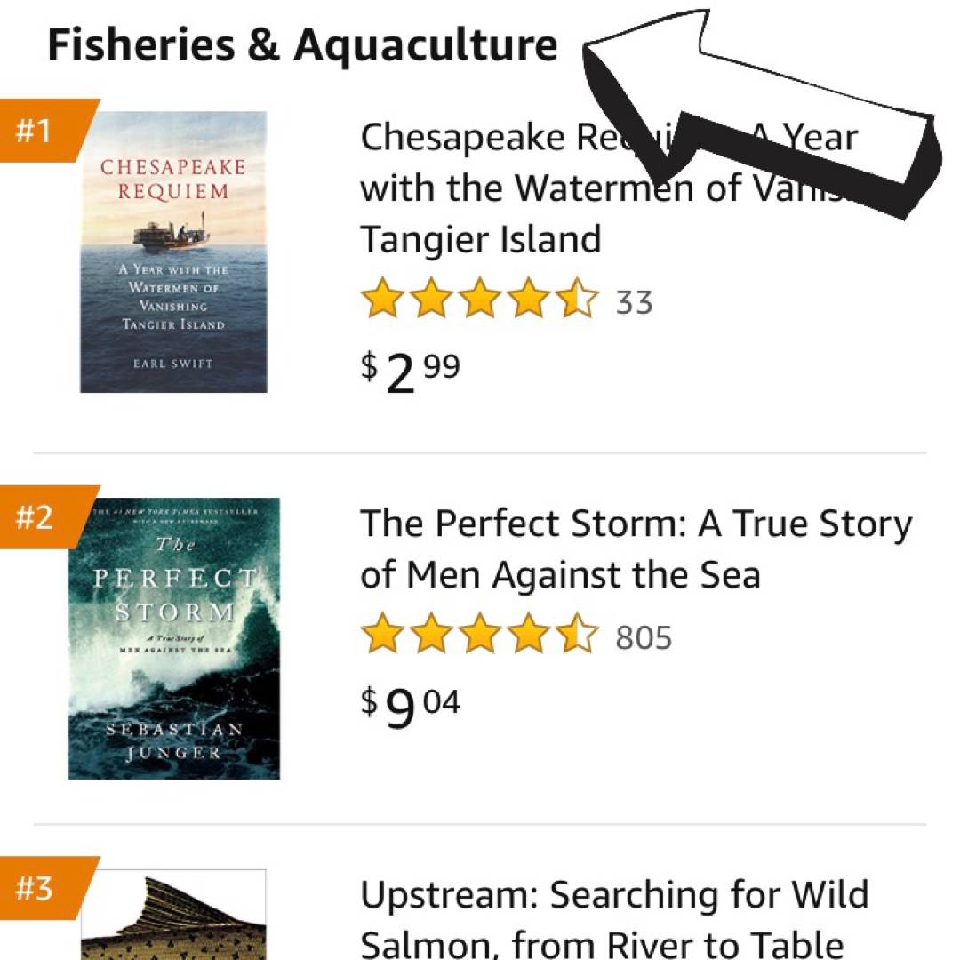Screen dimensions: 960x960
Task: Click the $2.99 price of Chesapeake Requiem
Action: coord(410,372)
